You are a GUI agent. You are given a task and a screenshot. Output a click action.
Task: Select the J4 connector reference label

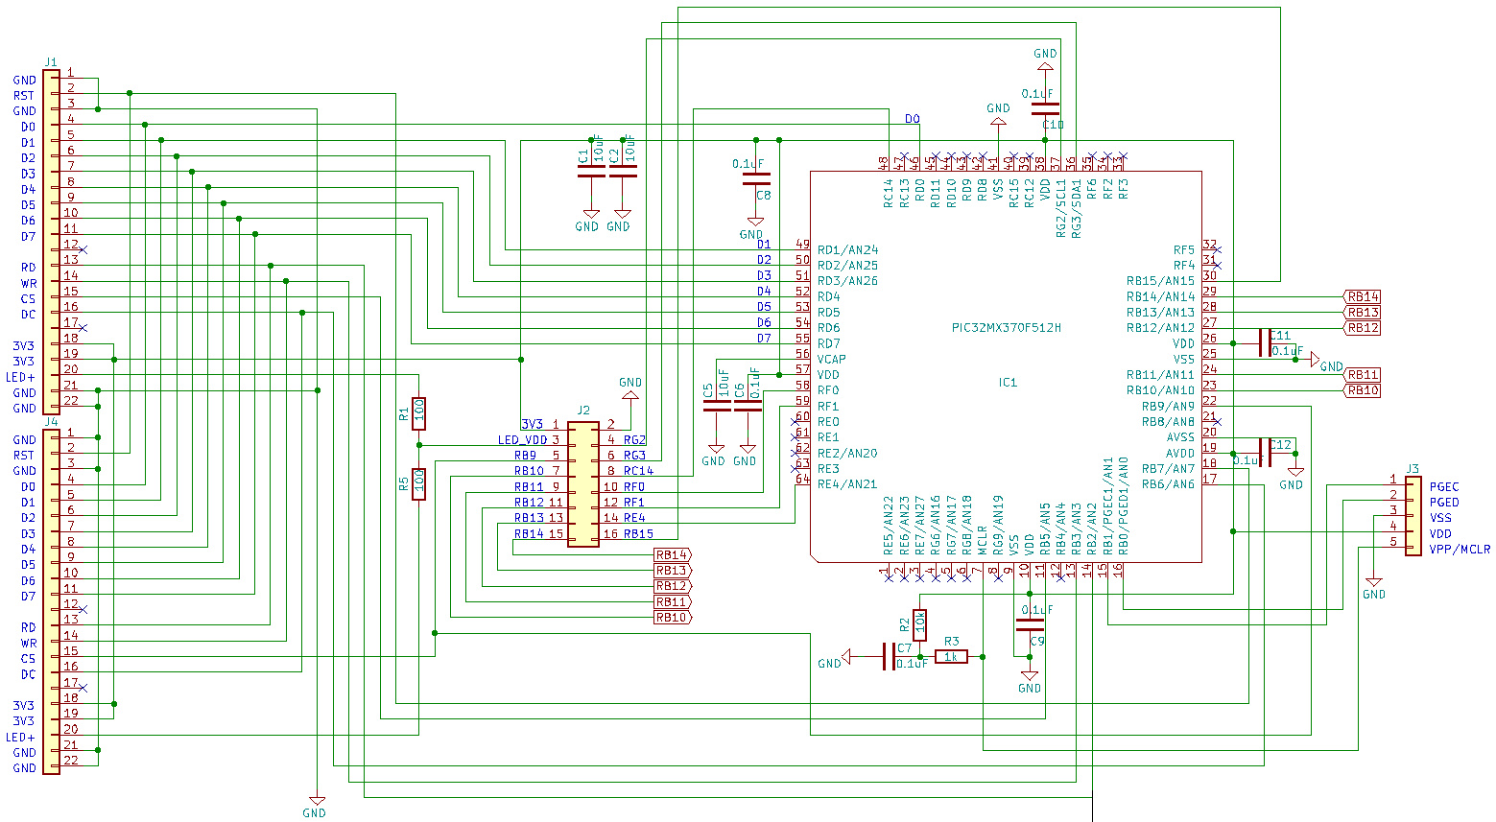51,422
